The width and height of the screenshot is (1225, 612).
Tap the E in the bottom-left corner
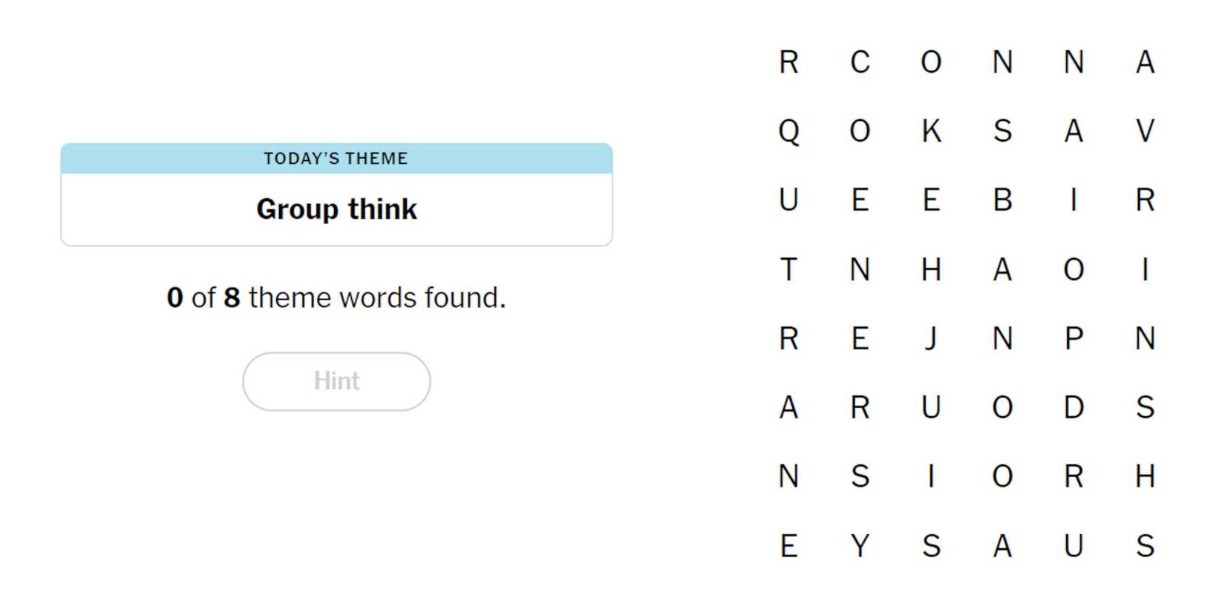point(788,546)
